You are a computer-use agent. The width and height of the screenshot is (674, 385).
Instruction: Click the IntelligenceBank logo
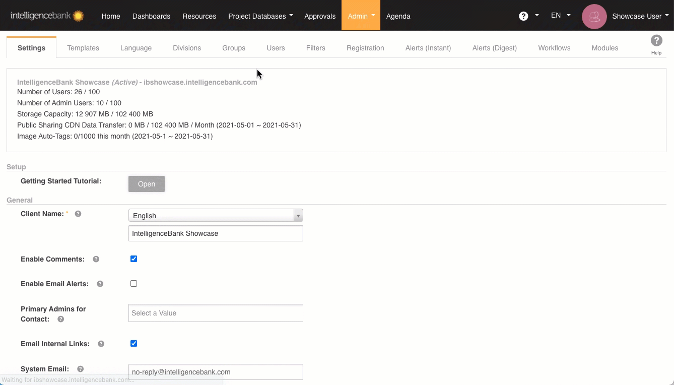[x=47, y=16]
